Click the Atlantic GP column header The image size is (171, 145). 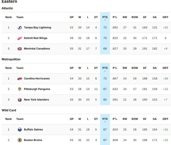pos(72,17)
